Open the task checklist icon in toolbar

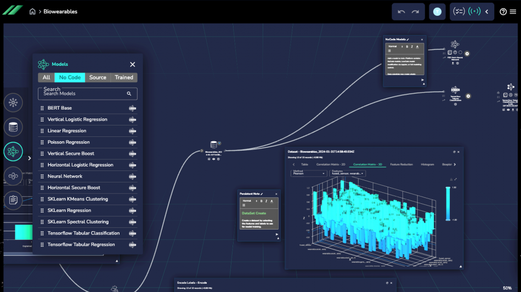459,12
